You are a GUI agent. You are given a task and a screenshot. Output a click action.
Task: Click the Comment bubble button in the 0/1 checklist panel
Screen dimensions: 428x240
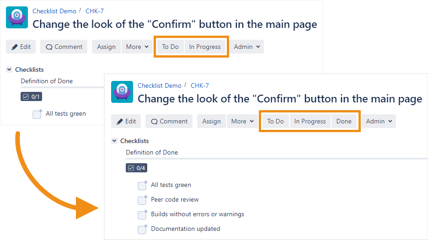coord(64,47)
